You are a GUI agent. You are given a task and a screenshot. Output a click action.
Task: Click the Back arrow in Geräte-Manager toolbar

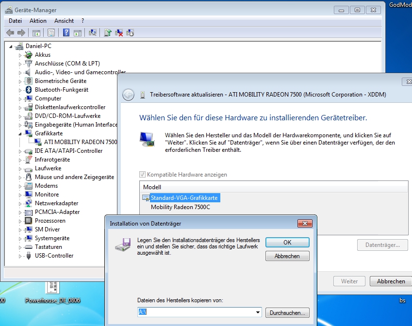coord(10,33)
